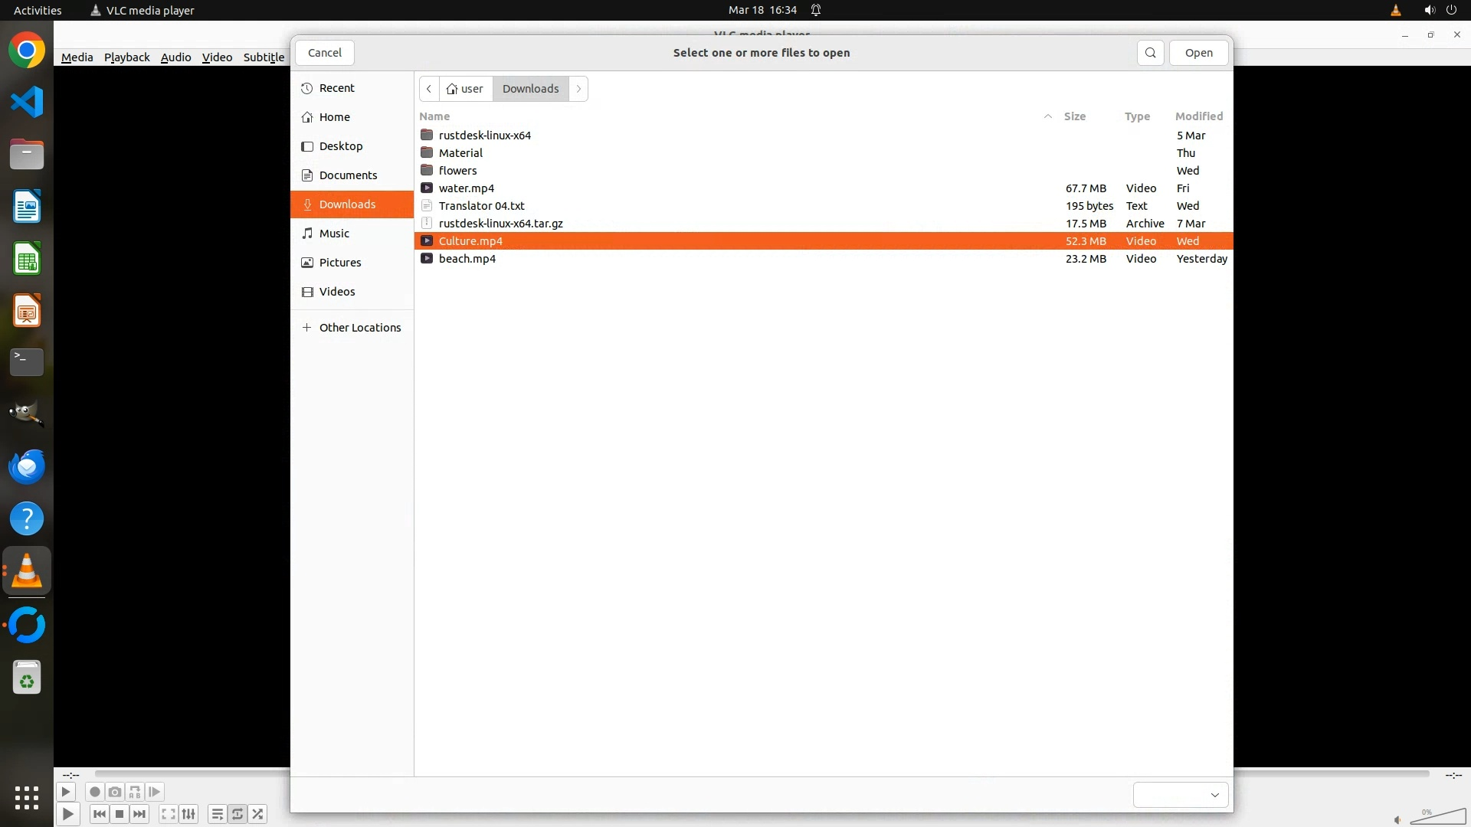Click the A-B loop icon
1471x827 pixels.
[x=135, y=792]
